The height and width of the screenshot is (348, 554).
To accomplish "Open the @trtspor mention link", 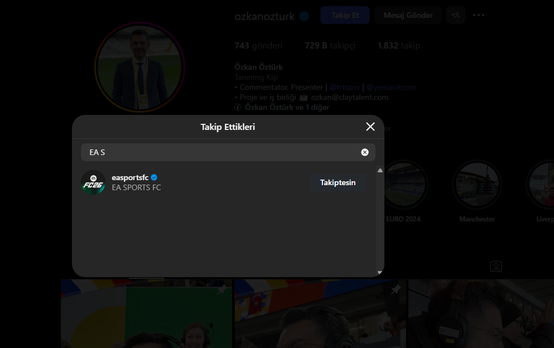I will (344, 87).
